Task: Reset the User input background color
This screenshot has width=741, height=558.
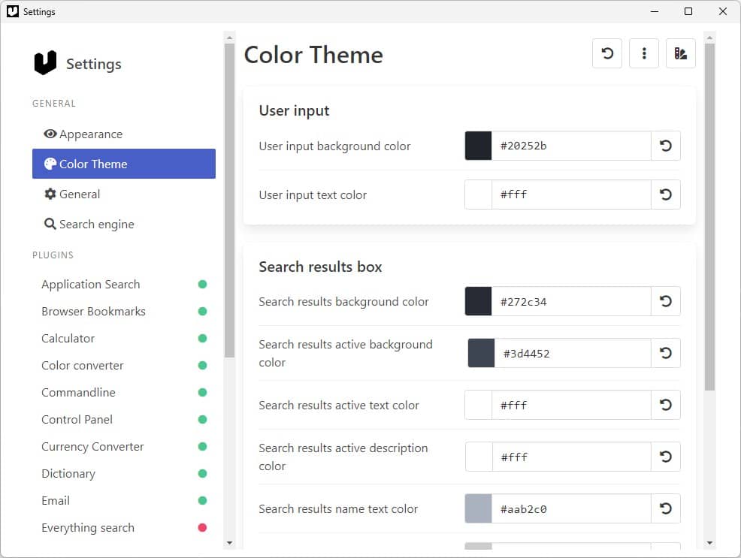Action: click(x=665, y=146)
